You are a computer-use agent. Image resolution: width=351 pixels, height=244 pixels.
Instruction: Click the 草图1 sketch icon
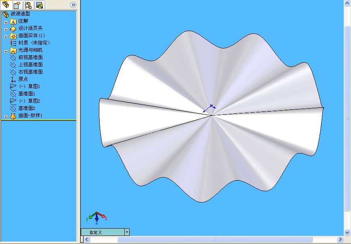pyautogui.click(x=13, y=86)
